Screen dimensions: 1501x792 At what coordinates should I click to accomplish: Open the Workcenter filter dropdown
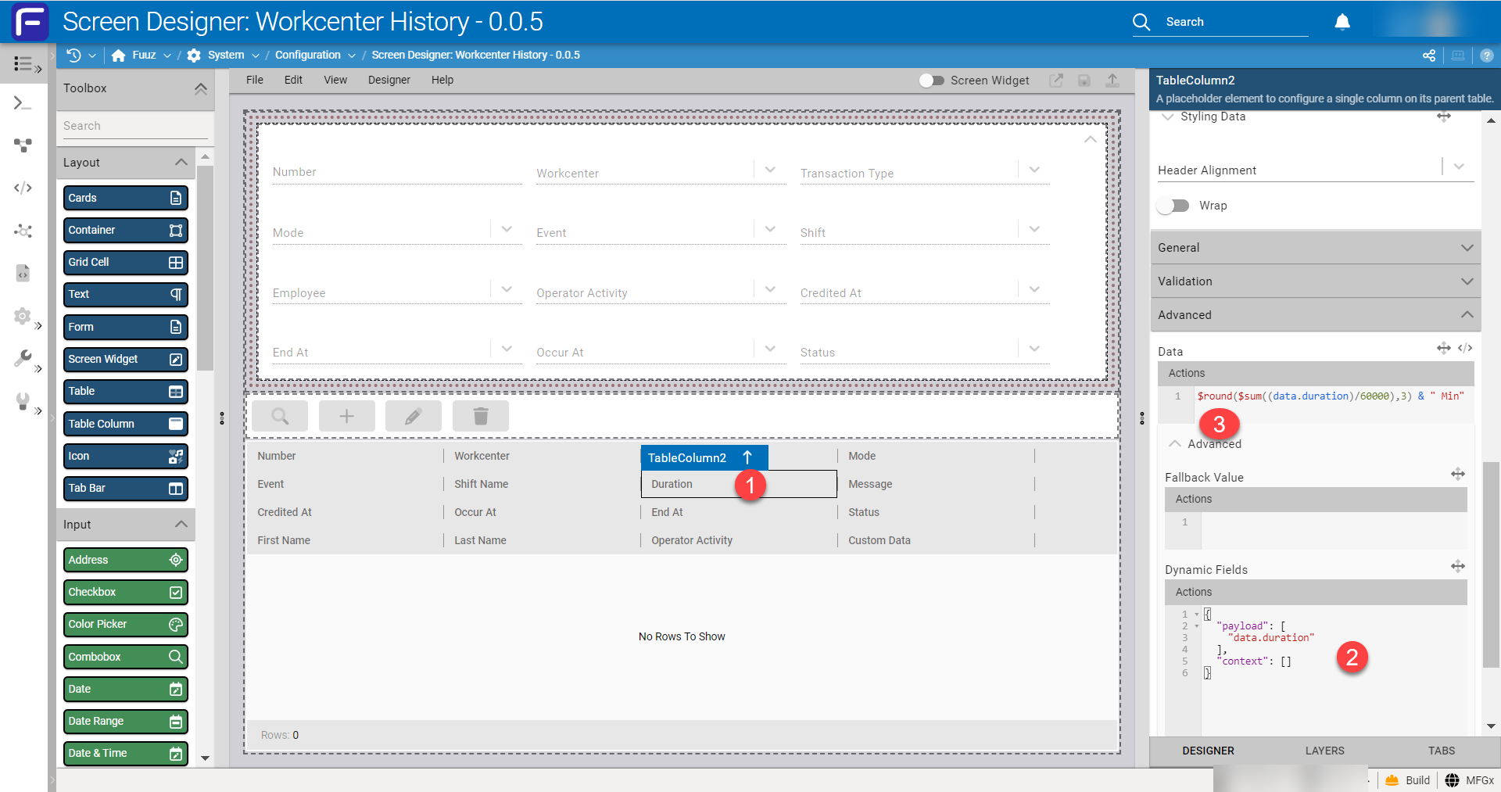coord(770,170)
